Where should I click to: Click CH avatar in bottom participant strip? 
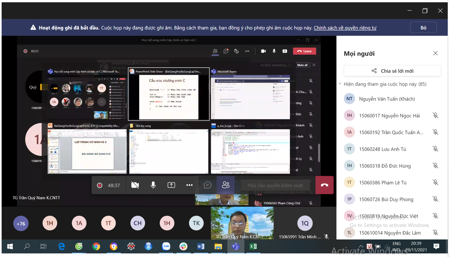point(138,223)
